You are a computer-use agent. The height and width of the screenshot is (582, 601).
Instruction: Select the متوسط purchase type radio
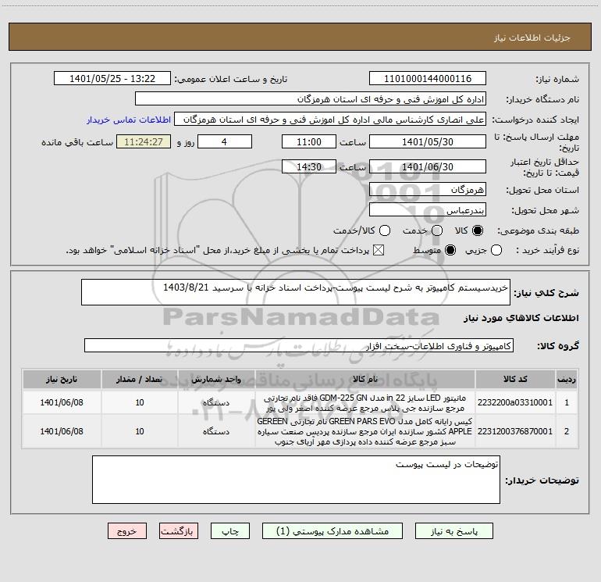click(x=450, y=250)
